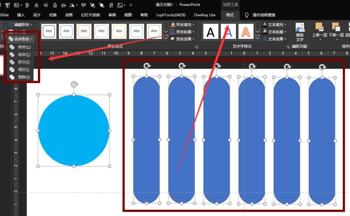This screenshot has width=350, height=216.
Task: Open the 形状样式 dialog launcher
Action: coord(196,47)
